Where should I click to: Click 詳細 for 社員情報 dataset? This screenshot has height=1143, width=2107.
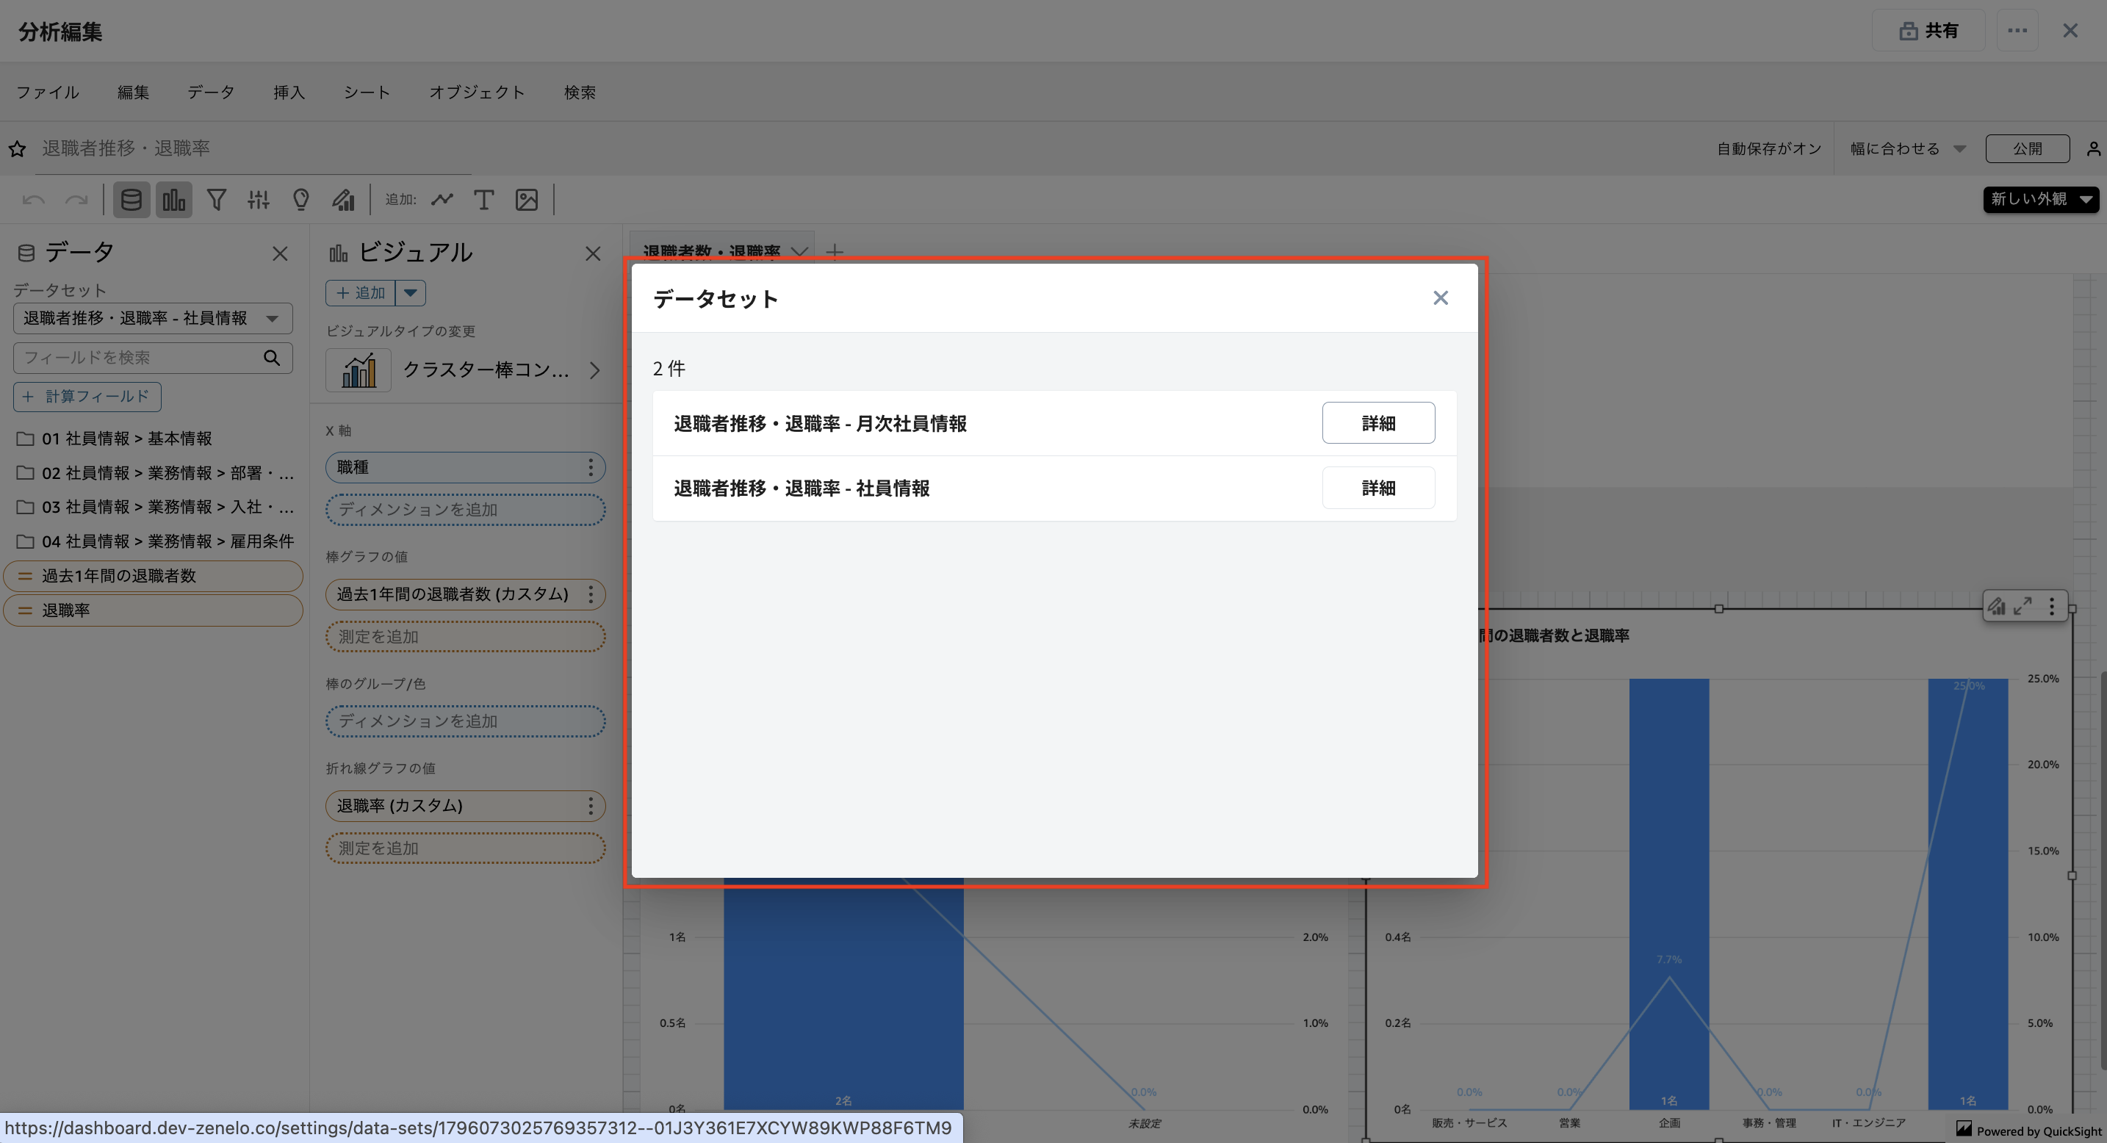click(1377, 488)
